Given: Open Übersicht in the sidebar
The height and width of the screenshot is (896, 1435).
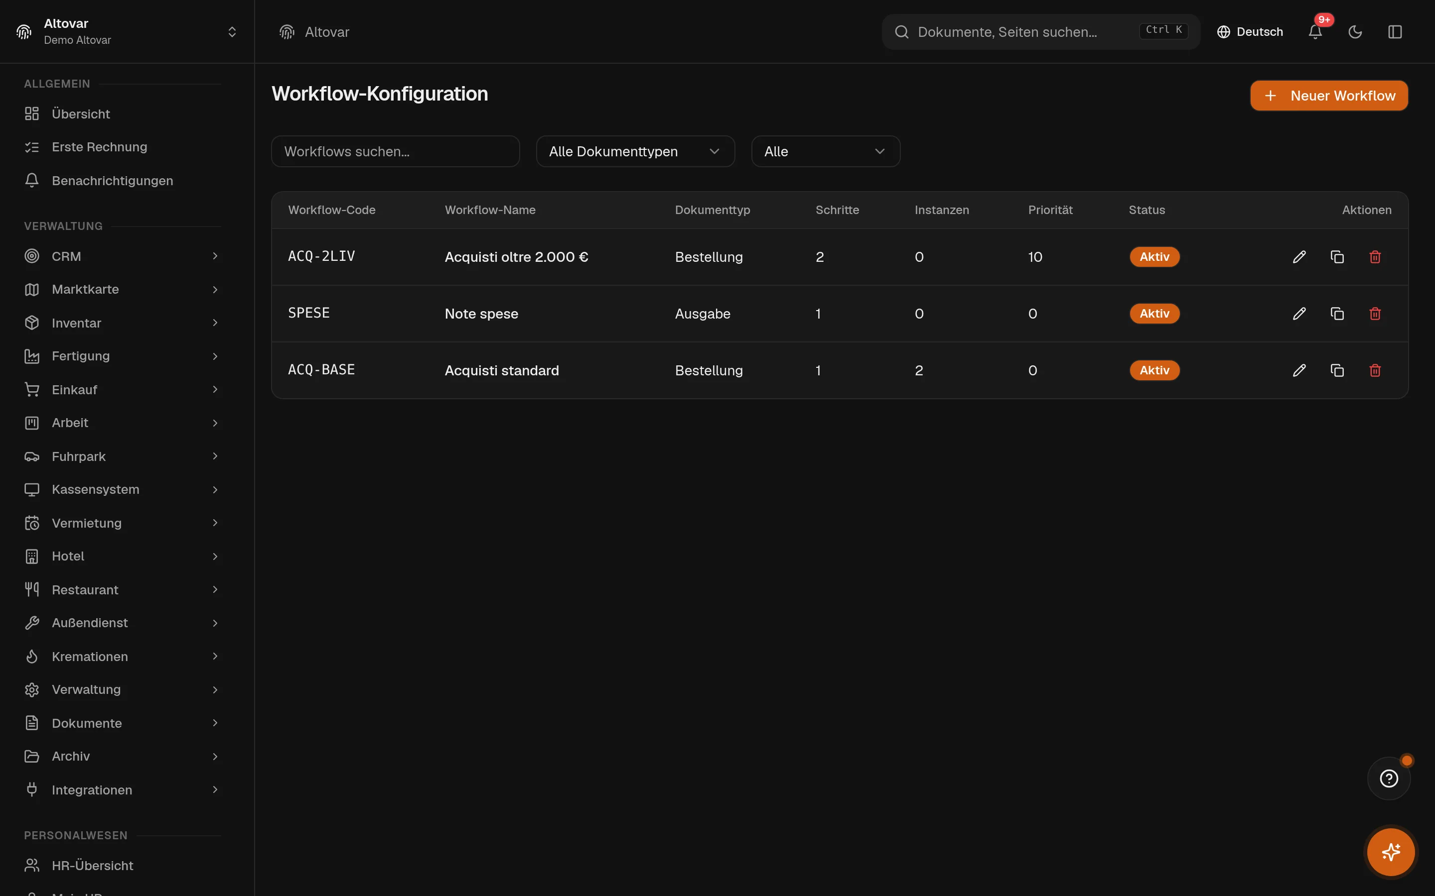Looking at the screenshot, I should (x=122, y=114).
